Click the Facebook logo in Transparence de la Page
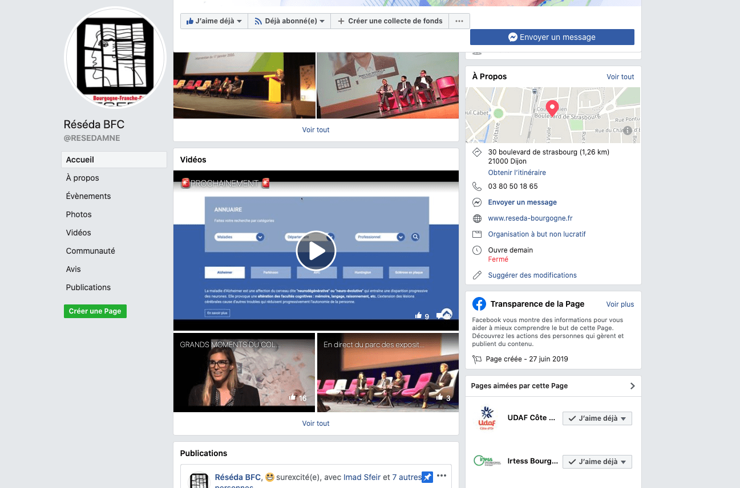 click(479, 304)
